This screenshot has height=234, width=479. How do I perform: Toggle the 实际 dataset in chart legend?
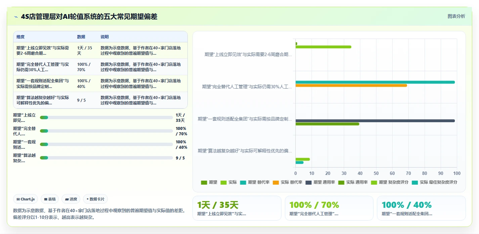[x=228, y=182]
